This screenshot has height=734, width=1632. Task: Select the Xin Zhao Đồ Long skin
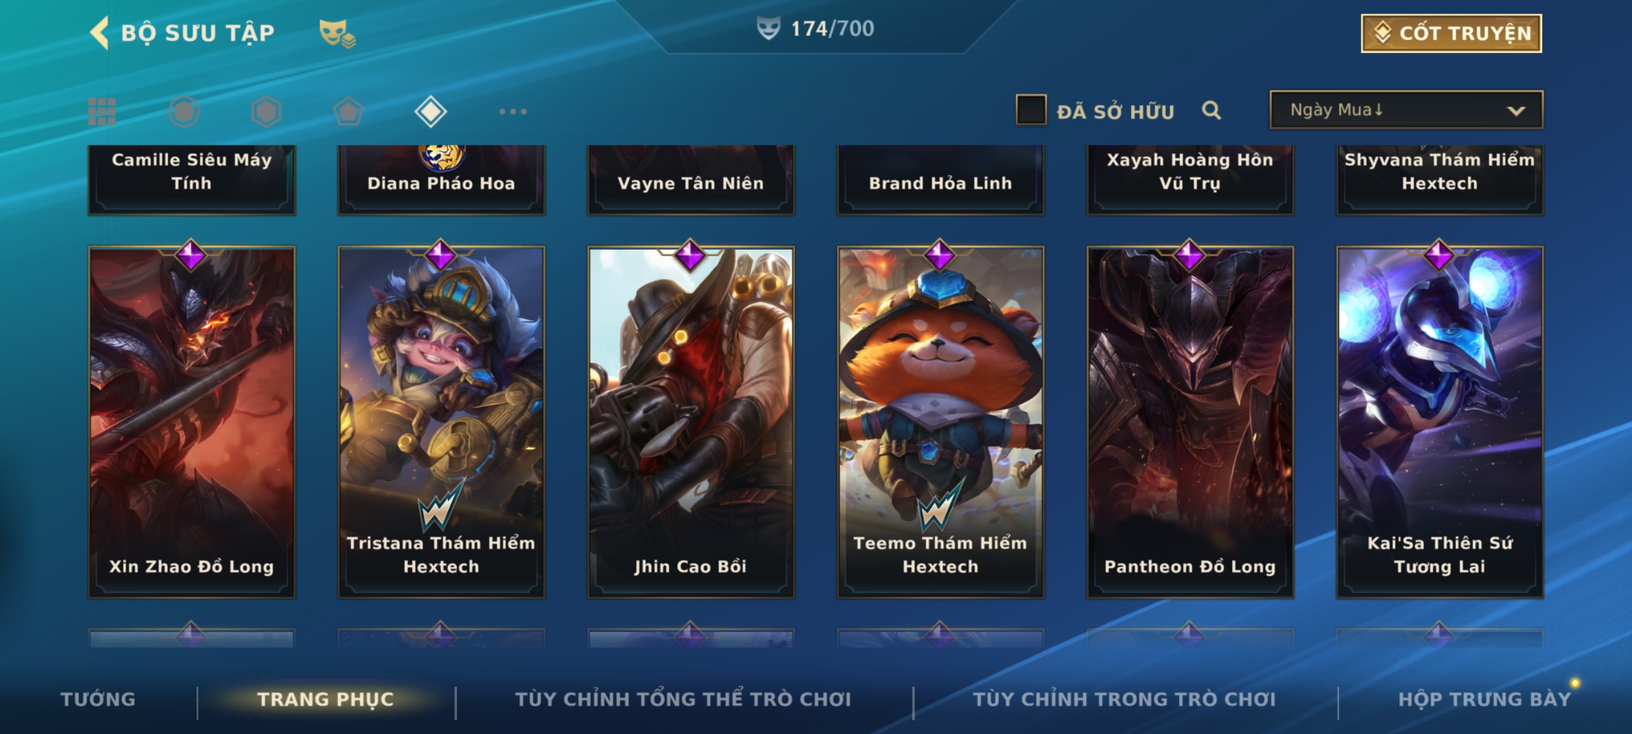192,421
